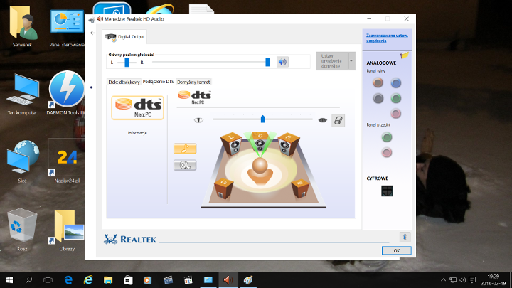
Task: Go back with the arrow button
Action: click(93, 33)
